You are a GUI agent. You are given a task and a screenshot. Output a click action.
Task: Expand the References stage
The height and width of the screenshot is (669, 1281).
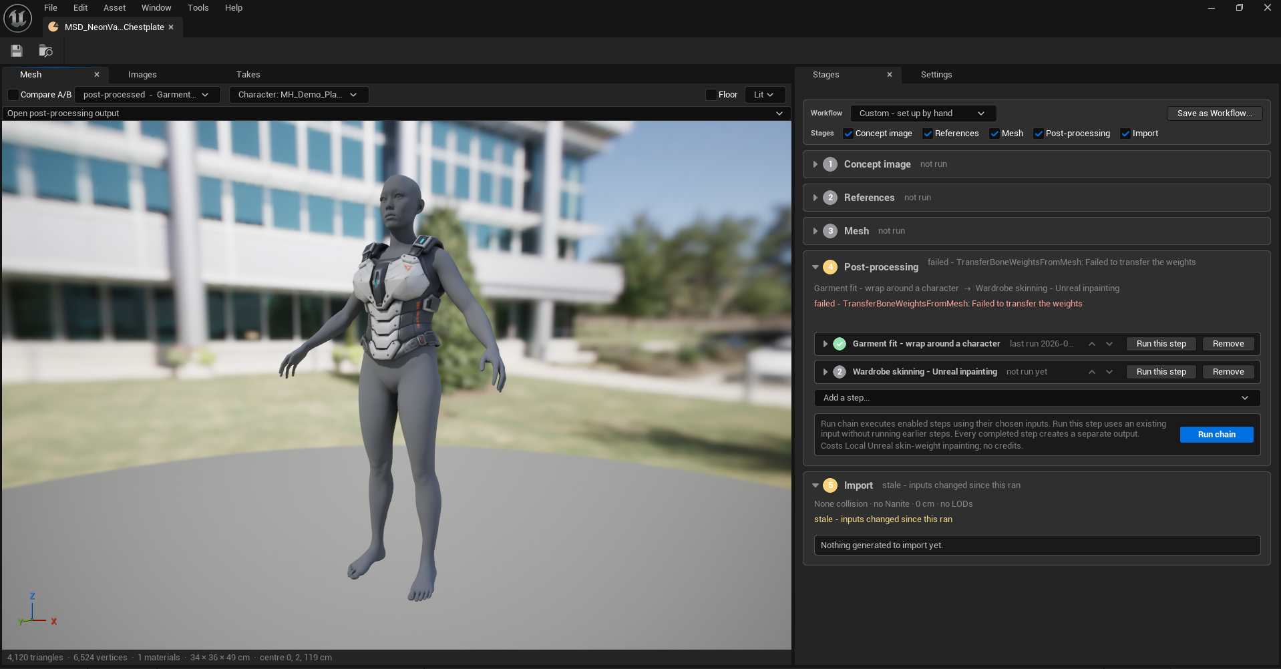[x=815, y=198]
